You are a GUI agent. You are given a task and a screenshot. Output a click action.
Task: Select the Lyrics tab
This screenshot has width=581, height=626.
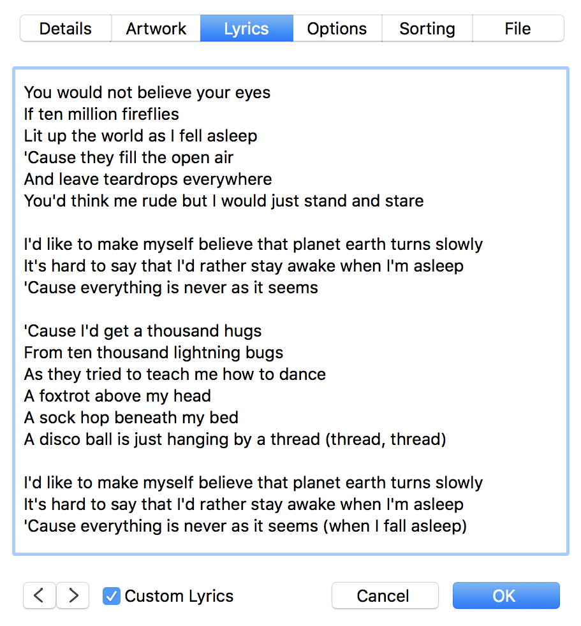coord(247,28)
